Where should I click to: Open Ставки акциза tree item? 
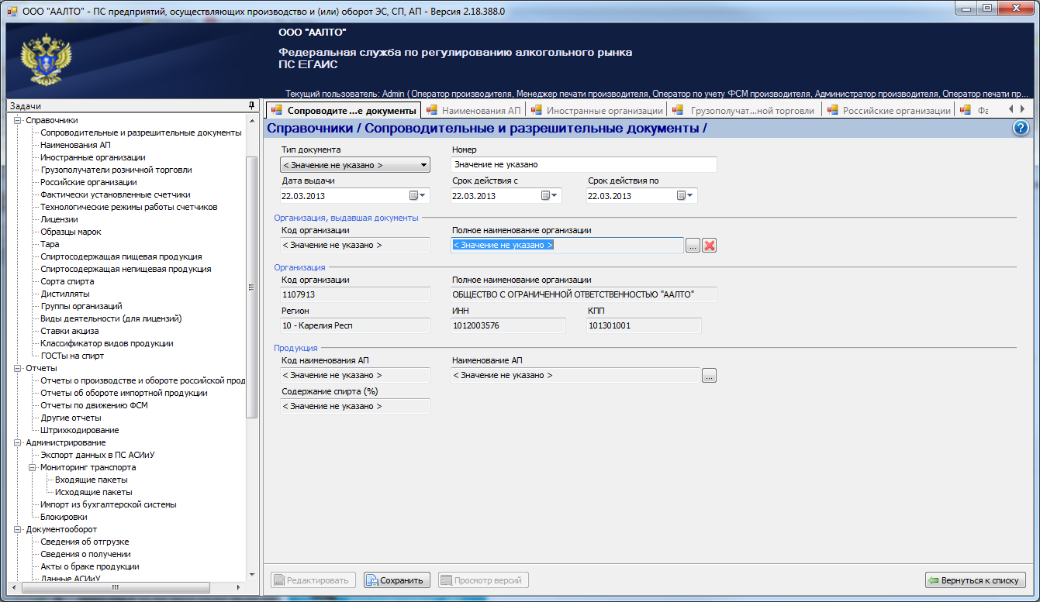pyautogui.click(x=69, y=331)
